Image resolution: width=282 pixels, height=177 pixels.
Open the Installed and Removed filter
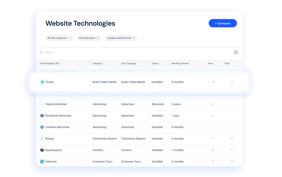121,38
